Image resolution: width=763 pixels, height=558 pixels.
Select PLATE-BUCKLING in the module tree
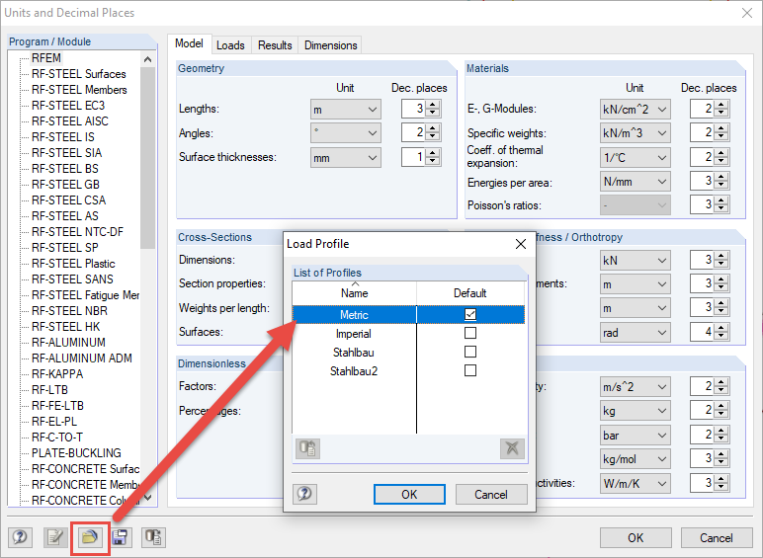[76, 453]
